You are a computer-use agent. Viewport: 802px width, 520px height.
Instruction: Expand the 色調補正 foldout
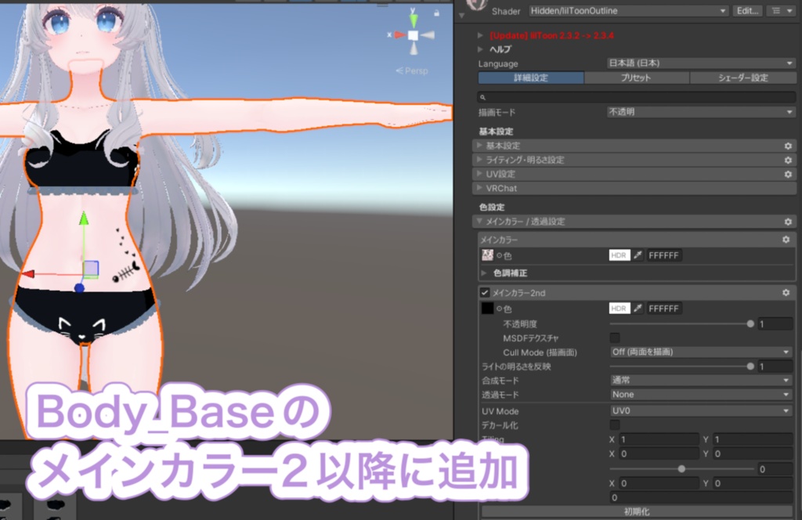[484, 273]
